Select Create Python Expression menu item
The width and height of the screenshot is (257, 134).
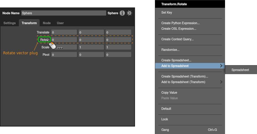[180, 23]
